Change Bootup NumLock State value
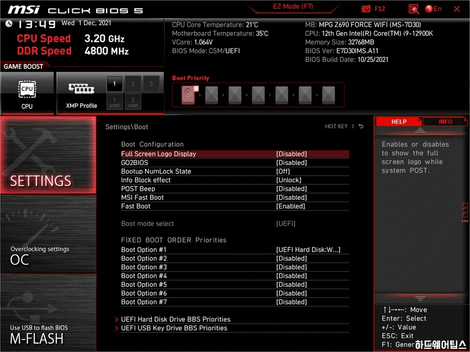 (283, 171)
